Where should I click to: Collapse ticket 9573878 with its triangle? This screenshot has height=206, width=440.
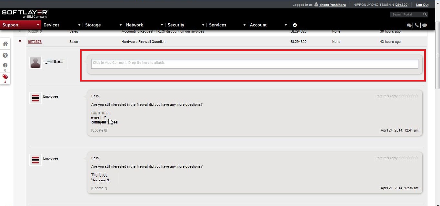point(20,41)
